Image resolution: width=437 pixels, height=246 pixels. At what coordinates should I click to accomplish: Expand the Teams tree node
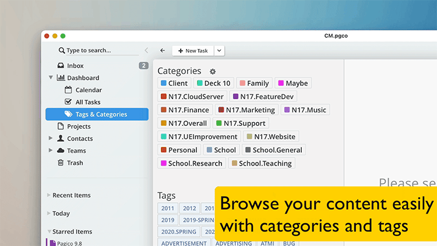[51, 150]
